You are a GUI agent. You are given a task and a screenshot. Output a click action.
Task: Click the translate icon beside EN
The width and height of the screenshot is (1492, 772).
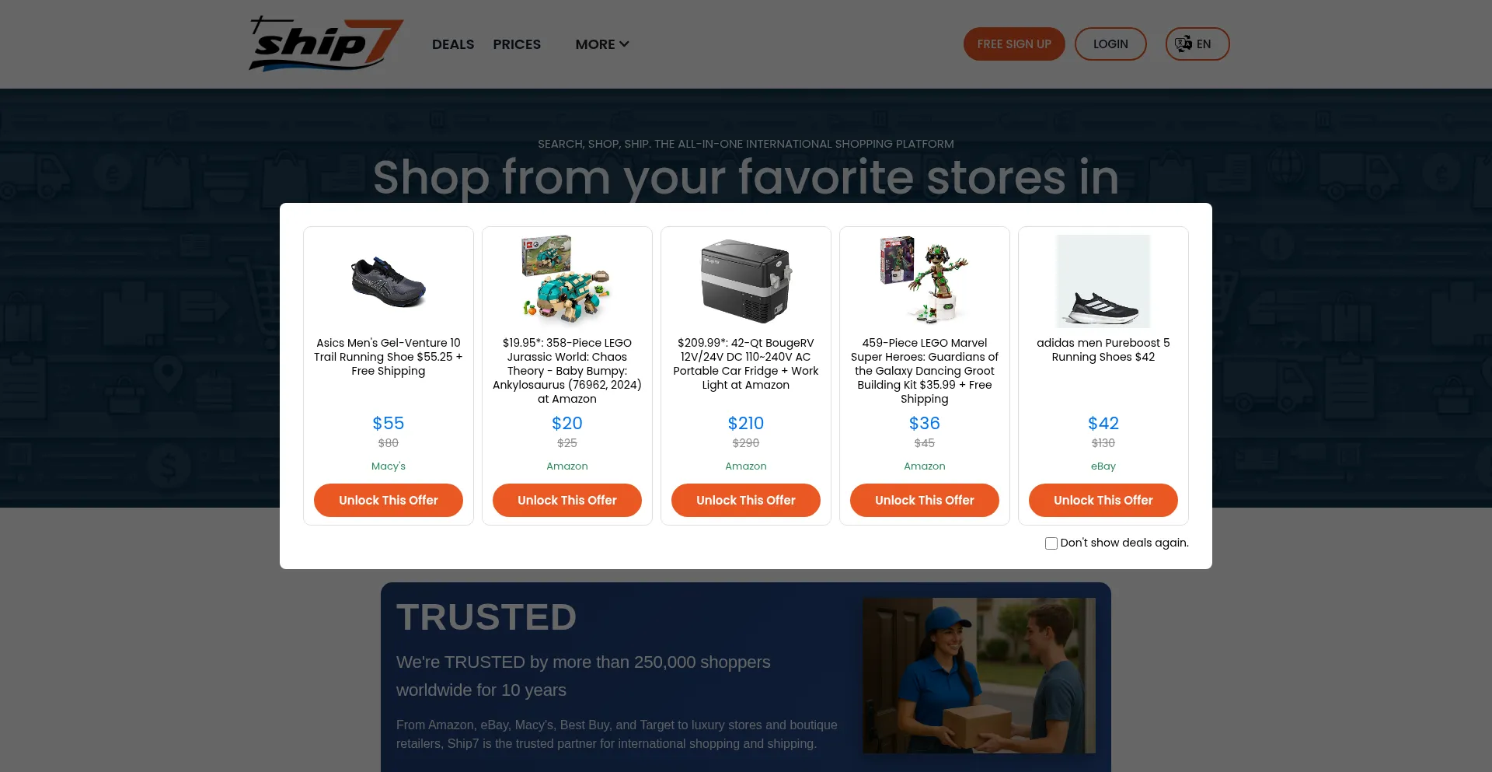(1183, 44)
